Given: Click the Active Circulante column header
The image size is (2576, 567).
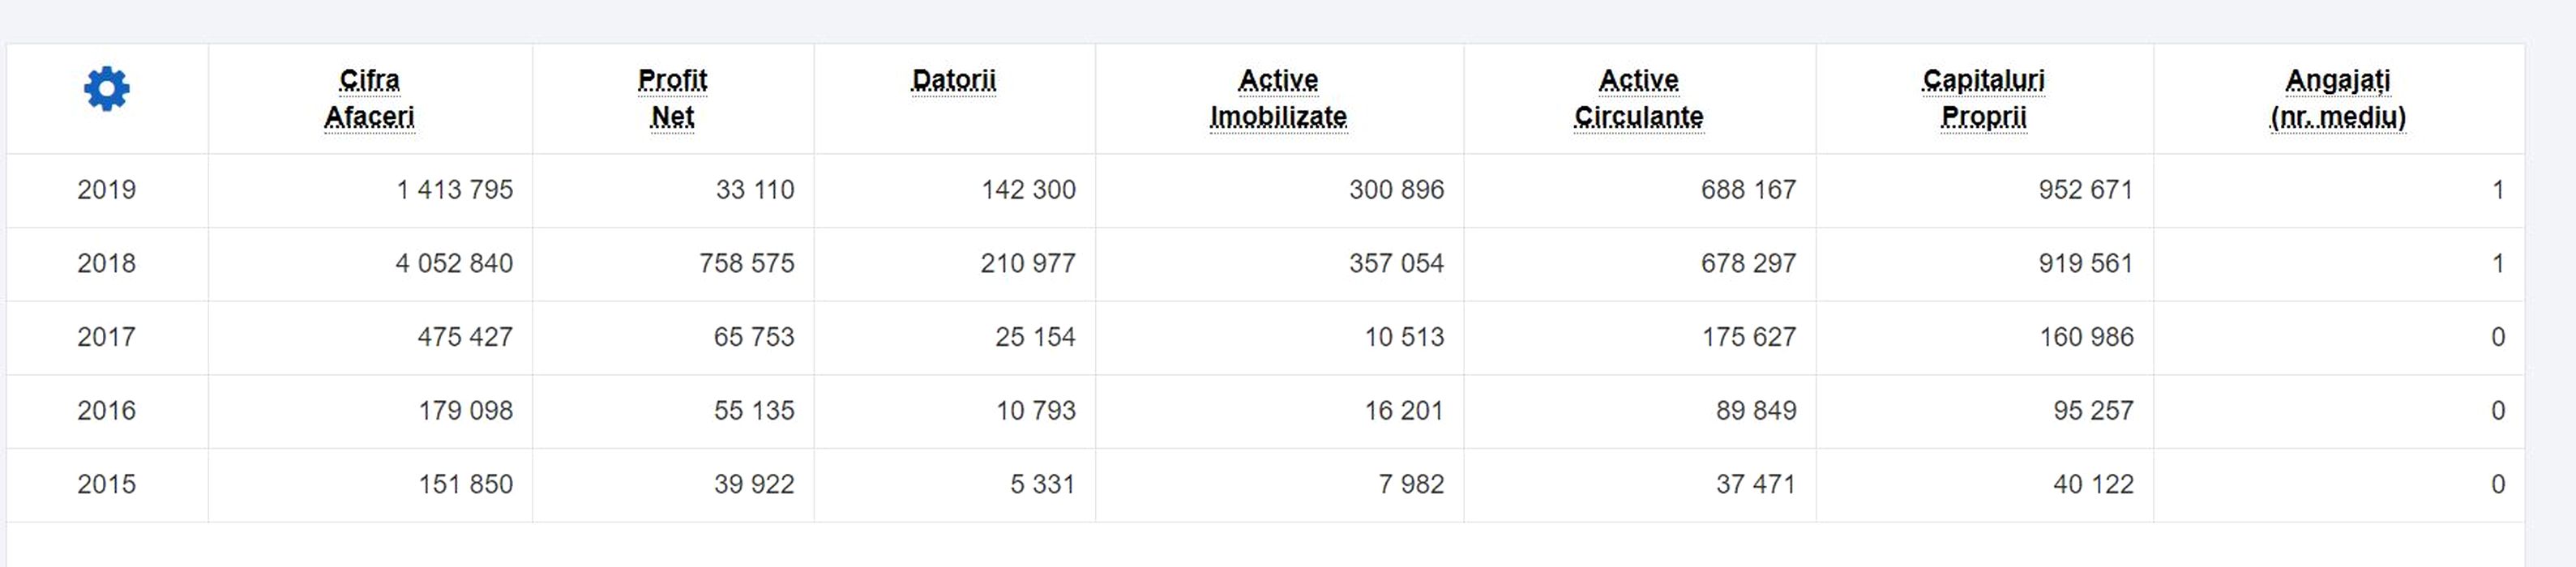Looking at the screenshot, I should point(1638,98).
